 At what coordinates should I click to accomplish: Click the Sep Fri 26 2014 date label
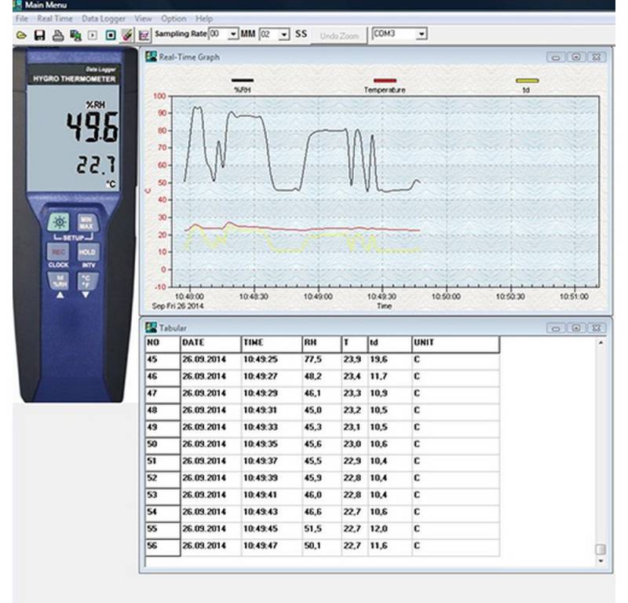click(x=177, y=305)
